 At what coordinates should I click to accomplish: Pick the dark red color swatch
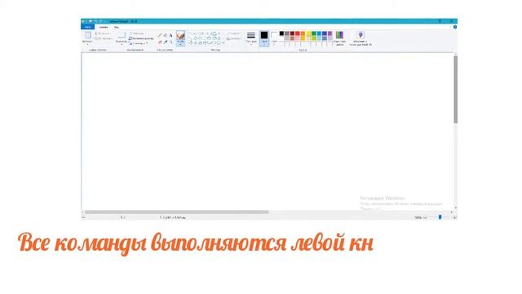[x=292, y=33]
